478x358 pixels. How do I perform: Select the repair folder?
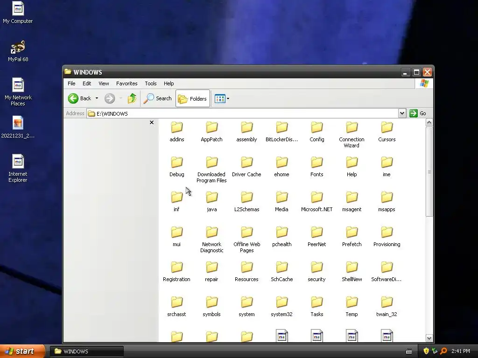pyautogui.click(x=211, y=272)
